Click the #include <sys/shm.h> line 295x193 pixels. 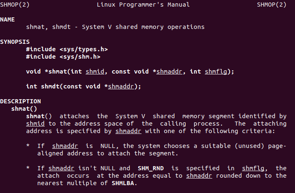tap(63, 57)
